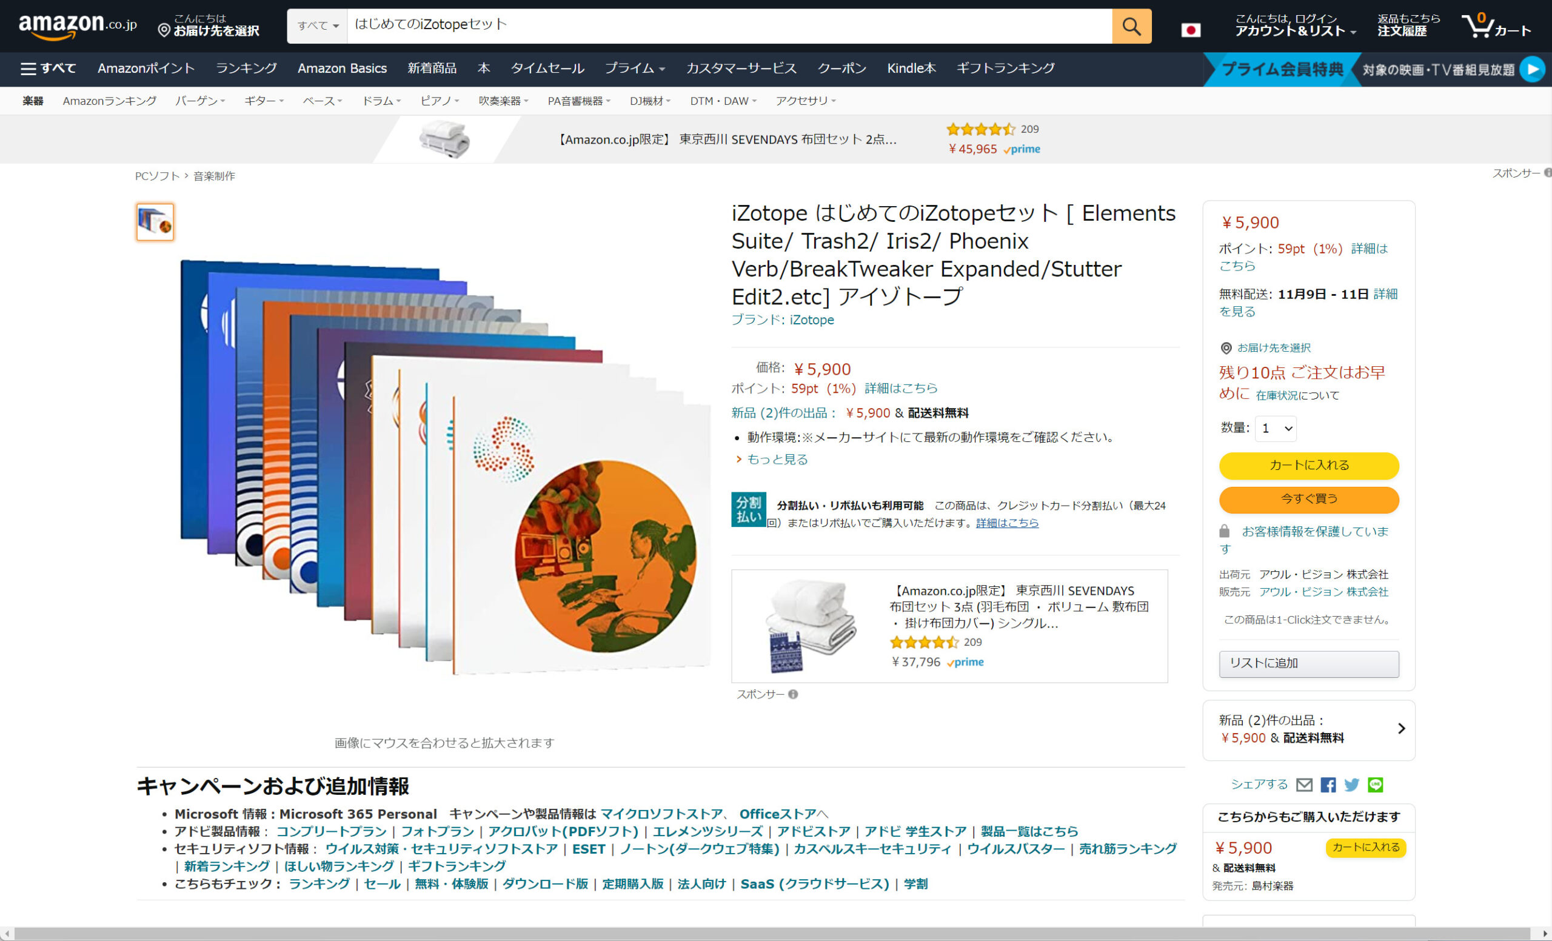The width and height of the screenshot is (1552, 941).
Task: Click the delivery location pin in header
Action: click(x=164, y=30)
